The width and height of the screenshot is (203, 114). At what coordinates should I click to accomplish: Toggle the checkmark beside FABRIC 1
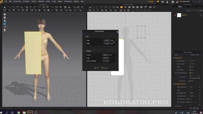point(175,15)
